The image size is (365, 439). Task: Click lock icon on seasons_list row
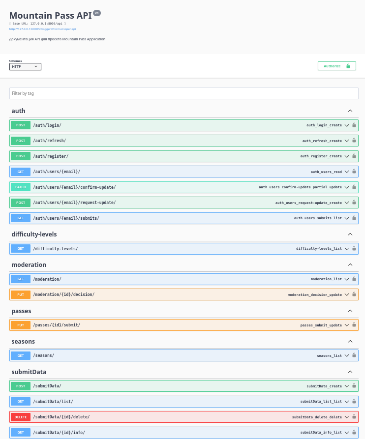tap(354, 355)
